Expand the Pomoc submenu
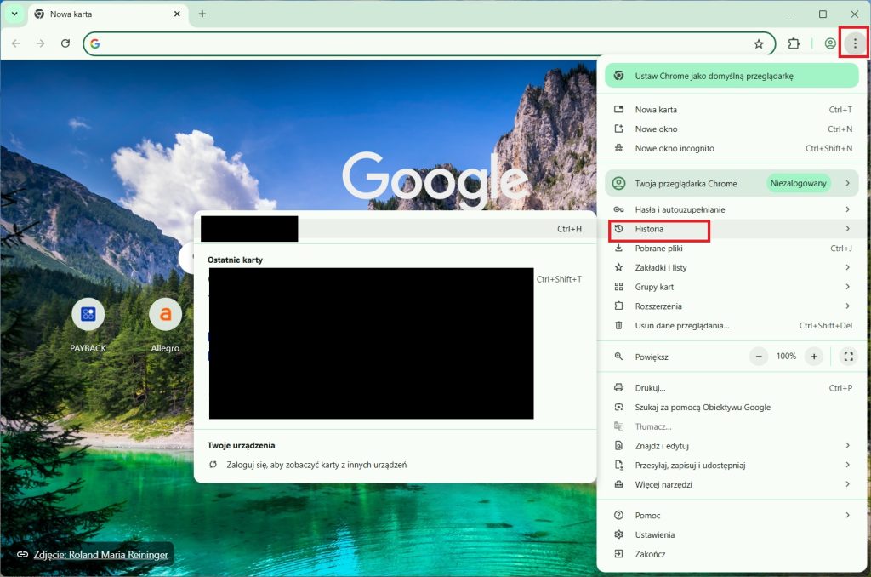Image resolution: width=871 pixels, height=577 pixels. [732, 516]
